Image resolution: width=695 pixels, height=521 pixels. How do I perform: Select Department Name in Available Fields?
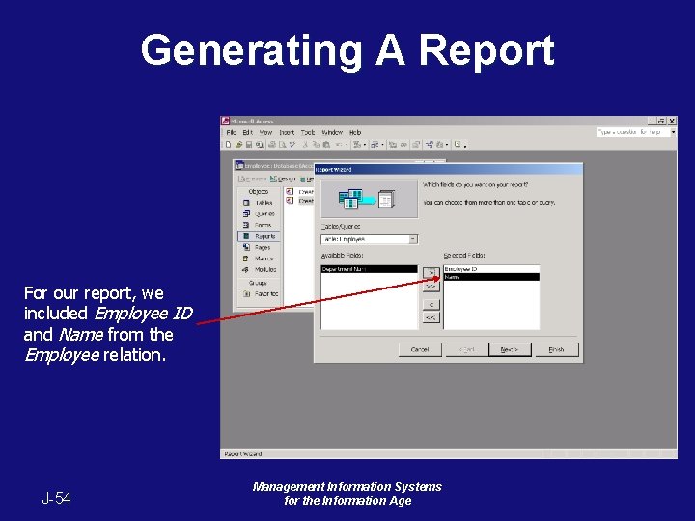pyautogui.click(x=369, y=269)
